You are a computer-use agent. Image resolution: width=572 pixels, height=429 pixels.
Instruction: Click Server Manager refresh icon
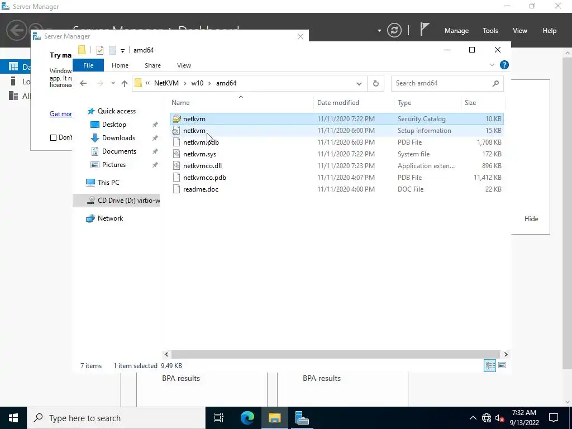(x=394, y=30)
